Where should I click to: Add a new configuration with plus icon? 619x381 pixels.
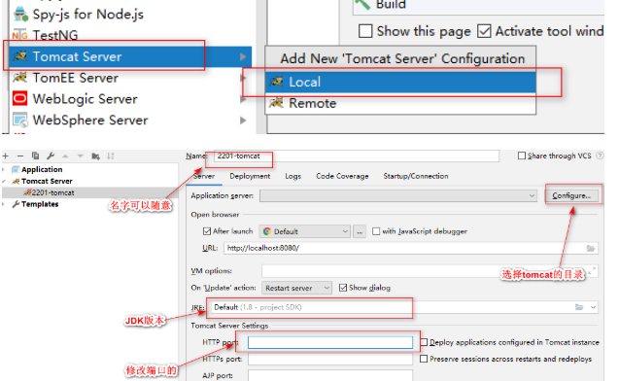pyautogui.click(x=6, y=156)
